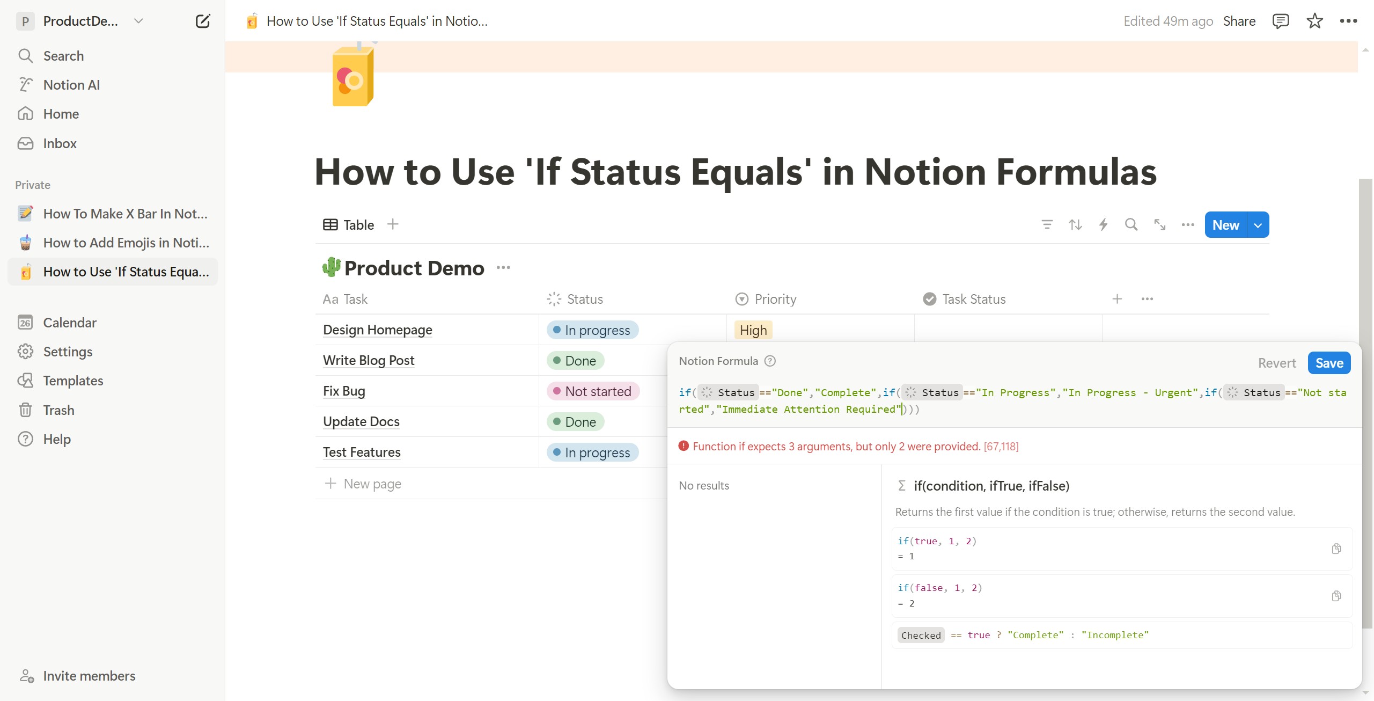
Task: Open the comments icon in top bar
Action: pyautogui.click(x=1280, y=21)
